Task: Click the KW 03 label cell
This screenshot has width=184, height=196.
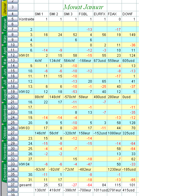Action: click(26, 128)
